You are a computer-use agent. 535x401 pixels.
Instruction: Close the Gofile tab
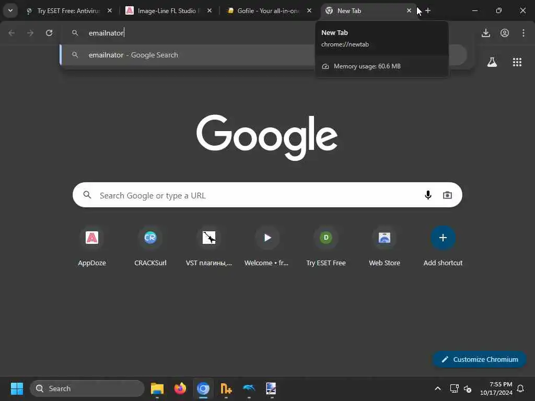309,10
